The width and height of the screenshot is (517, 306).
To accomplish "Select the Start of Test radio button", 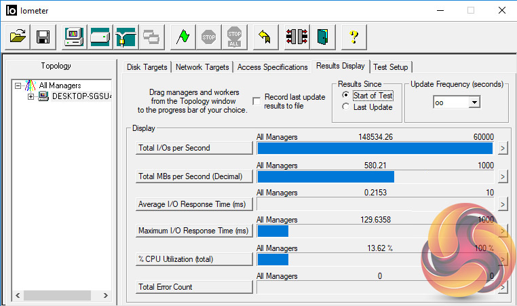I will 346,96.
